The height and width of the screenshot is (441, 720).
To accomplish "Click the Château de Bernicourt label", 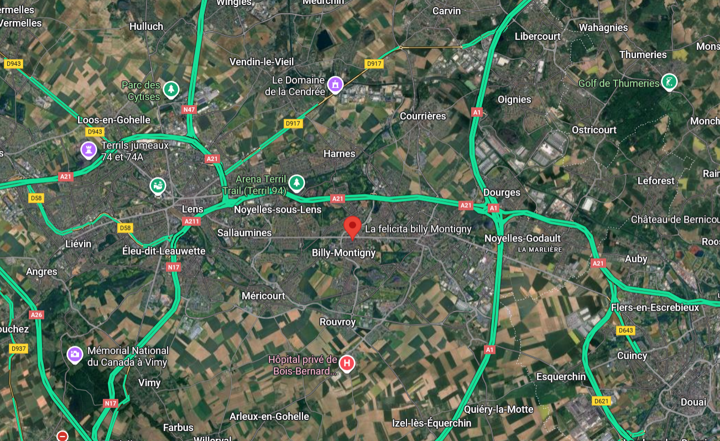I will click(x=675, y=219).
